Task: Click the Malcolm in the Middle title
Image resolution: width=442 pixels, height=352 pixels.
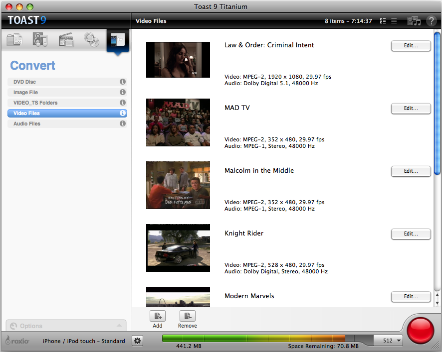Action: tap(259, 170)
